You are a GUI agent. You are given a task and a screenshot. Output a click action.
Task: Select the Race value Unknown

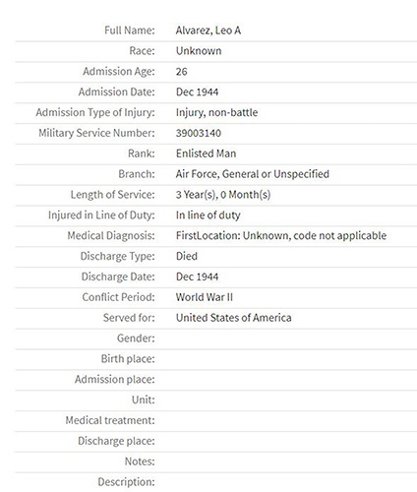pos(199,51)
